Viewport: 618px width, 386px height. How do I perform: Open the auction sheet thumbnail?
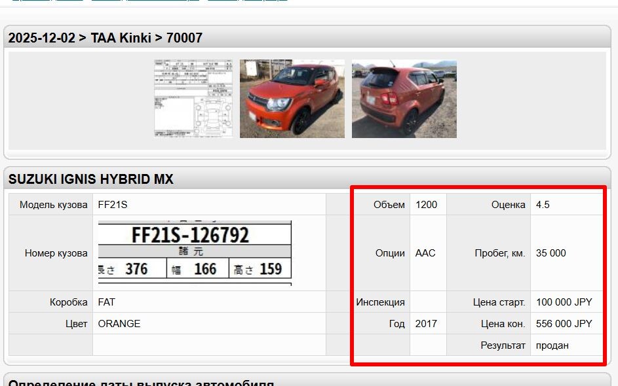(193, 99)
